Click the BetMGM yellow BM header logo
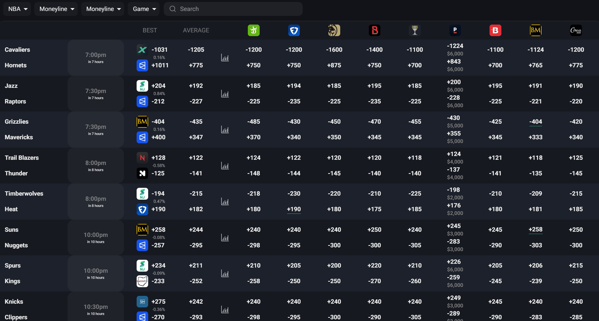Screen dimensions: 599x321 click(535, 30)
